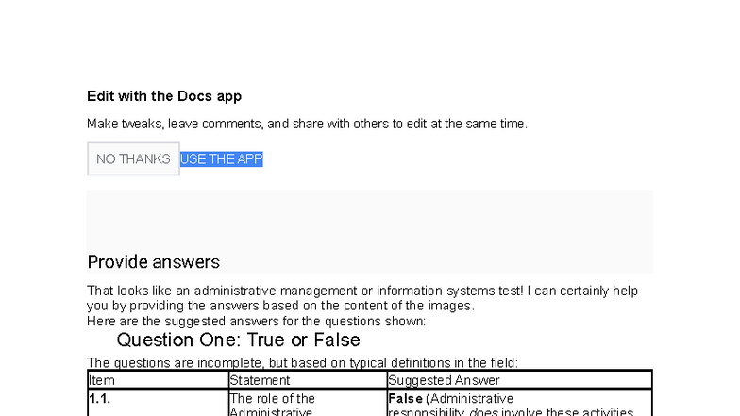The height and width of the screenshot is (416, 740).
Task: Click the 'The questions are incomplete' line
Action: [x=302, y=362]
